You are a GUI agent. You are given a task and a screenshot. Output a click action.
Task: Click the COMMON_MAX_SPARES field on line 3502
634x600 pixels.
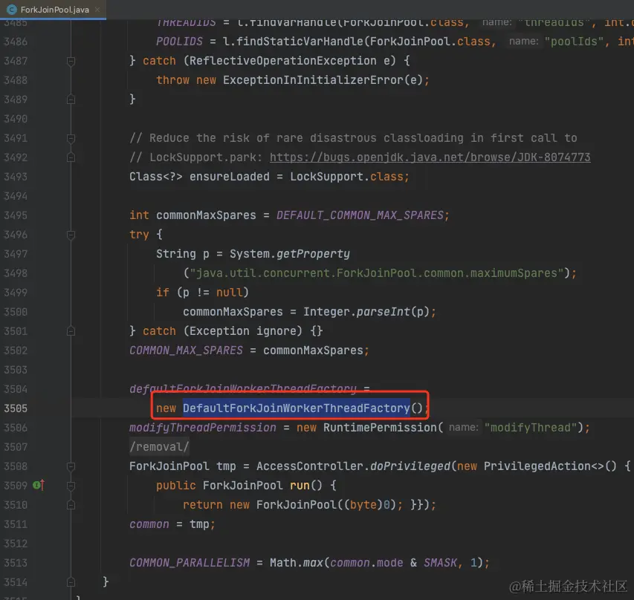coord(186,350)
